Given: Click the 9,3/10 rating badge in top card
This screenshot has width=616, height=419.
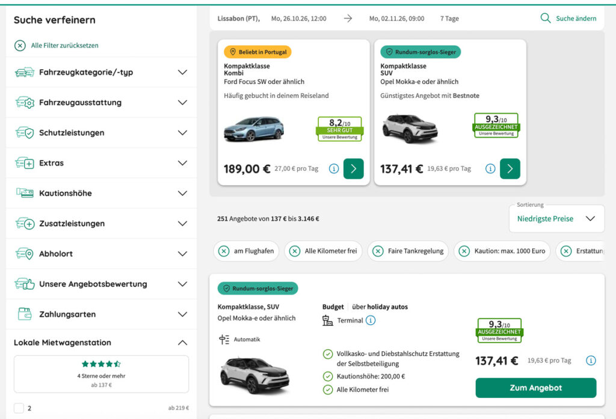Looking at the screenshot, I should click(x=496, y=125).
